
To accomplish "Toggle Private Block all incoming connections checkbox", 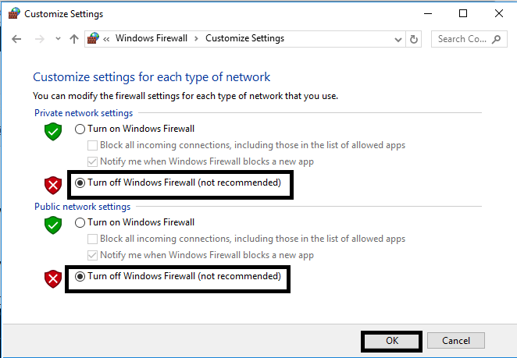I will tap(93, 145).
